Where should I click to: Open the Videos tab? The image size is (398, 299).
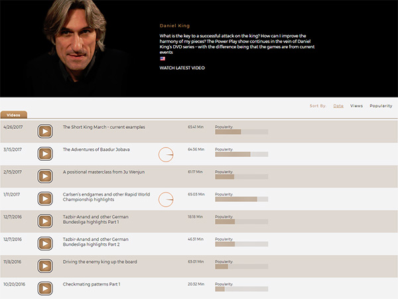click(x=14, y=115)
